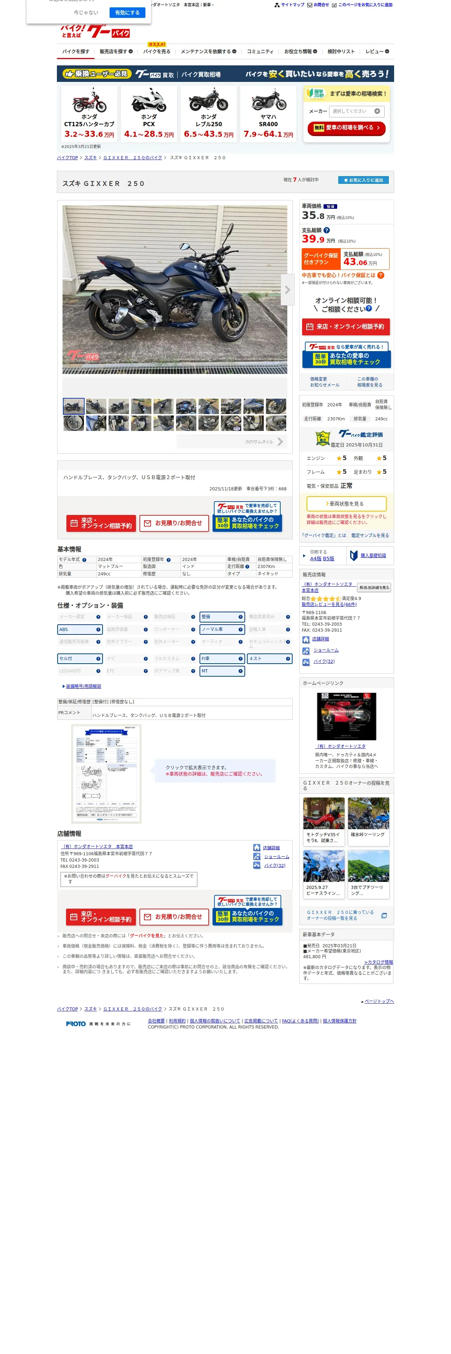Screen dimensions: 451x1354
Task: Click the お気に入りに追加 star button
Action: point(363,180)
